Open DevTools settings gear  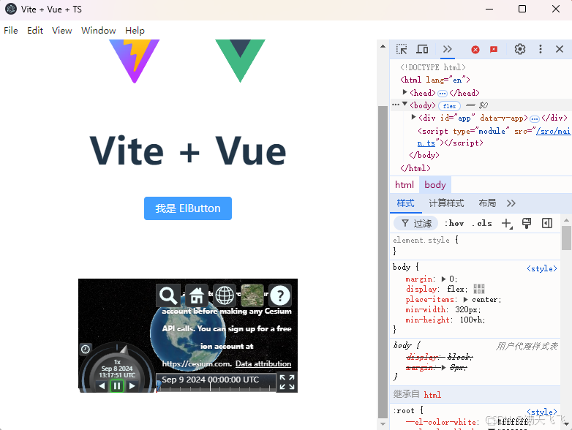[x=519, y=49]
